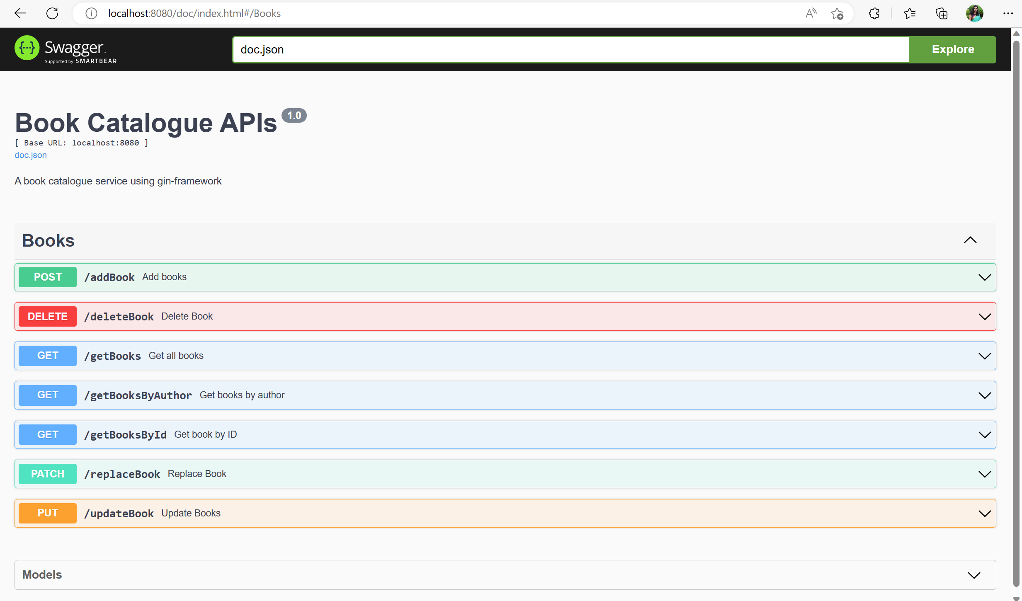Expand the POST /addBook operation
This screenshot has width=1022, height=601.
(985, 277)
